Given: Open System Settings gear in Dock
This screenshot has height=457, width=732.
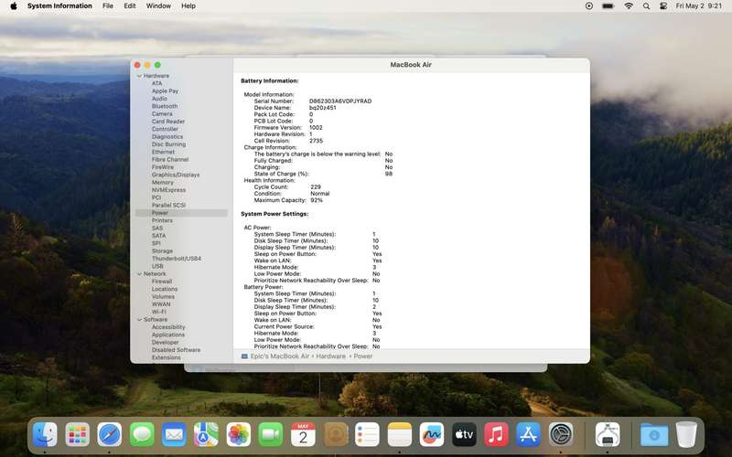Looking at the screenshot, I should pyautogui.click(x=561, y=434).
